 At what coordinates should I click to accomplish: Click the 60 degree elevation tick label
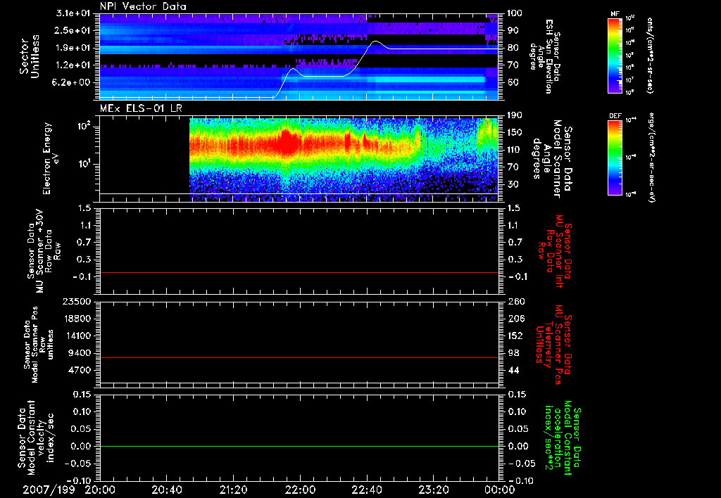(512, 82)
